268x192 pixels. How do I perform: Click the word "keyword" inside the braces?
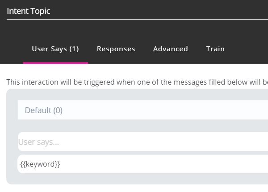click(x=40, y=164)
